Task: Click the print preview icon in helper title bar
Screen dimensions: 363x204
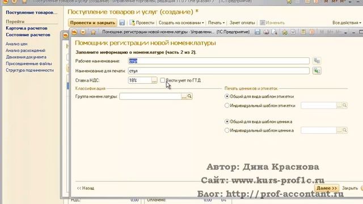Action: click(x=275, y=32)
